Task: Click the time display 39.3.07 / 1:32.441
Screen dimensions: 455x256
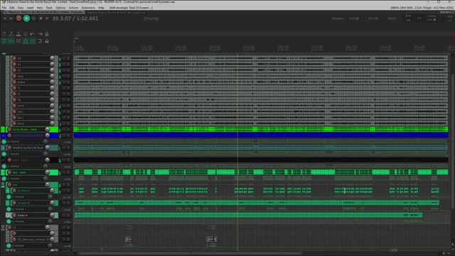Action: (75, 18)
